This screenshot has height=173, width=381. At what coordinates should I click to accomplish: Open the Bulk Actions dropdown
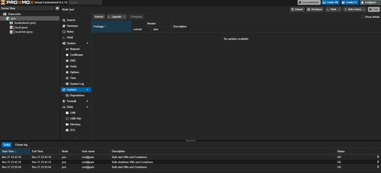(x=354, y=9)
